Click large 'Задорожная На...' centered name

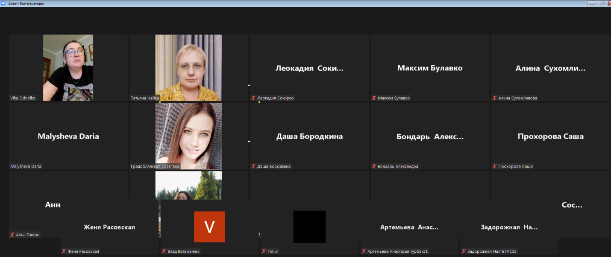pyautogui.click(x=509, y=227)
